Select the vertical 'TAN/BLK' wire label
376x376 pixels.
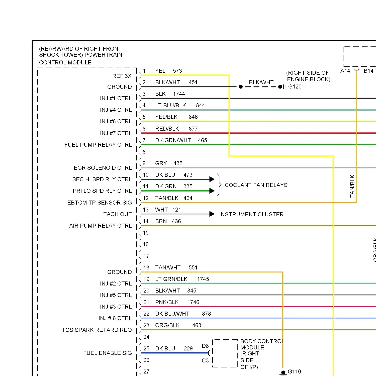point(352,186)
